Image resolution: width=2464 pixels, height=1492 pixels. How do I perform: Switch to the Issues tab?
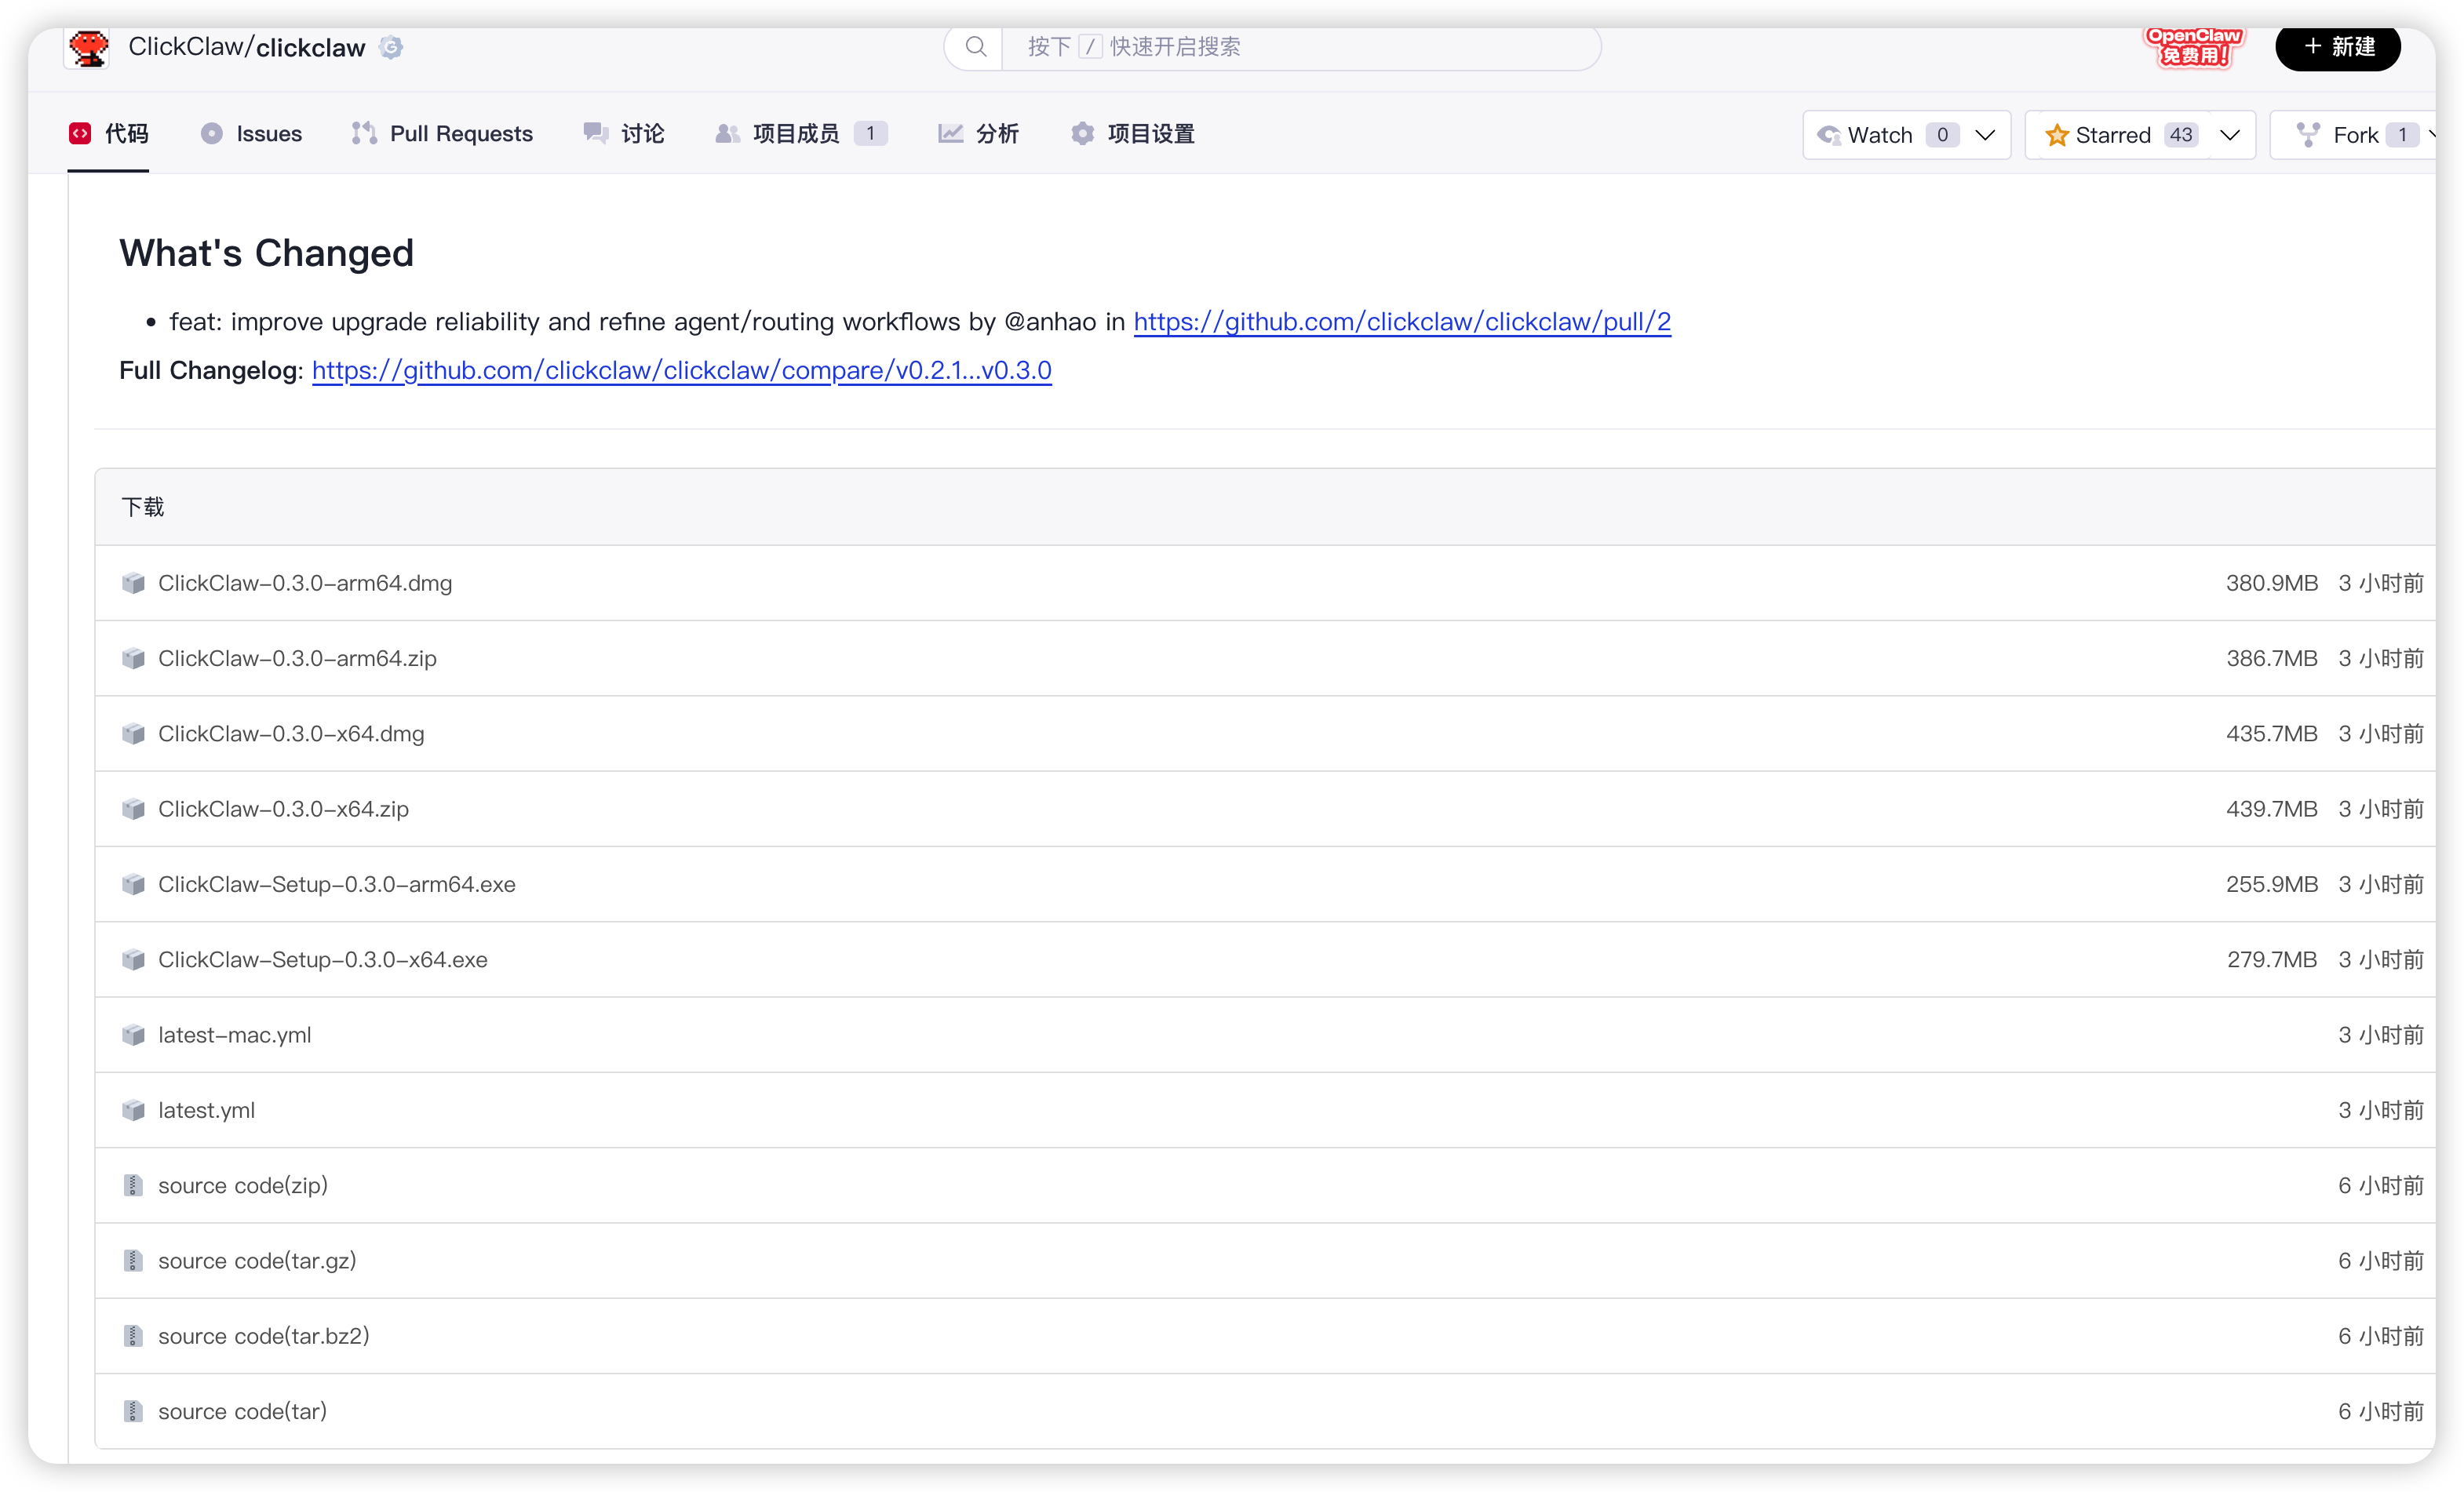251,134
